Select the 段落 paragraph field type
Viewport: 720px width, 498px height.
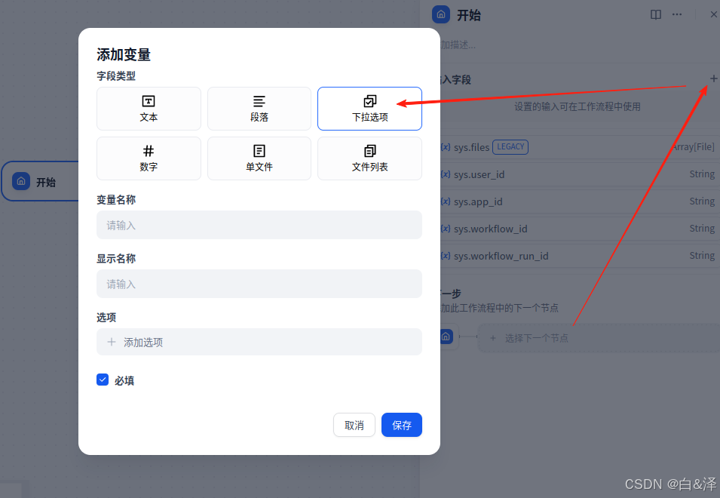tap(259, 109)
